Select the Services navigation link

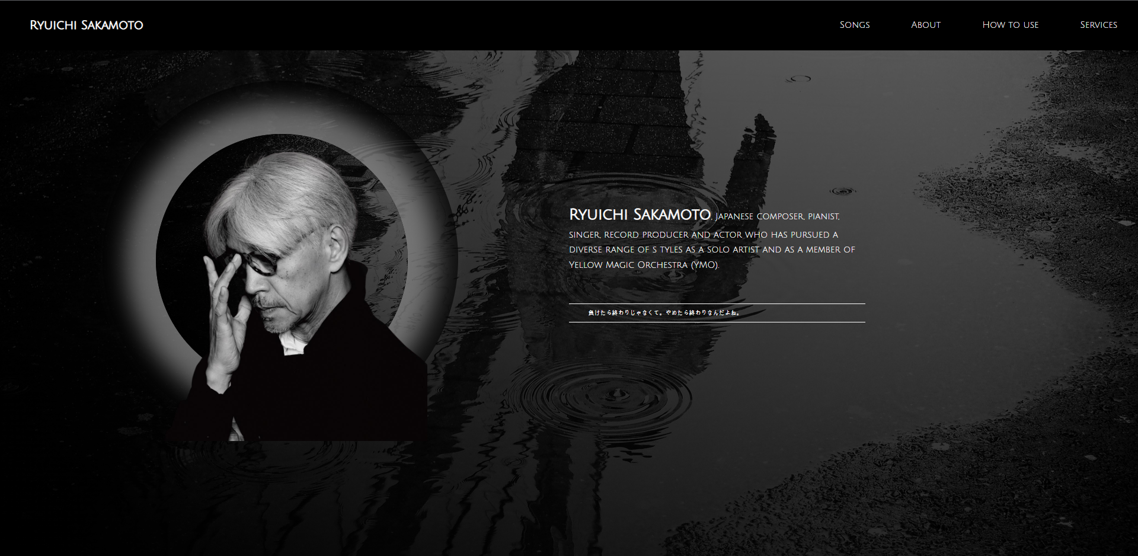[1098, 24]
